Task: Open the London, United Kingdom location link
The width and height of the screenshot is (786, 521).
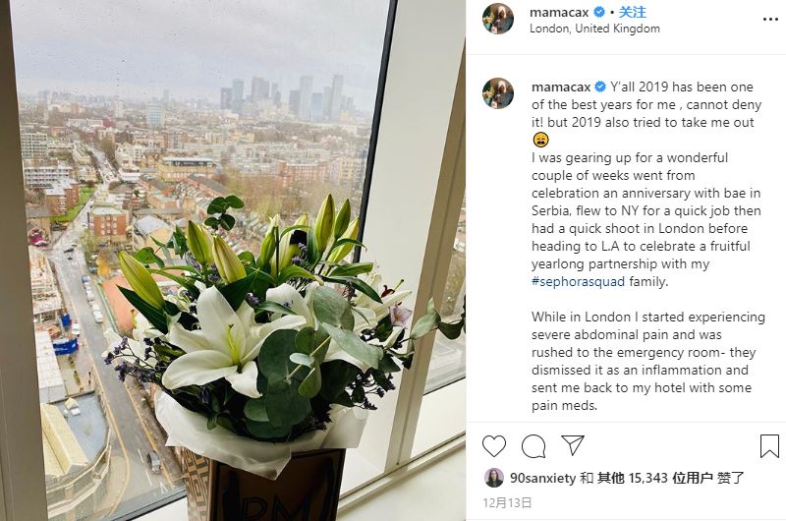Action: pos(594,29)
